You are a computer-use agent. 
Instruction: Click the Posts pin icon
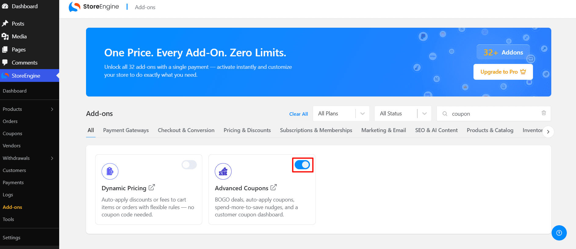coord(5,23)
